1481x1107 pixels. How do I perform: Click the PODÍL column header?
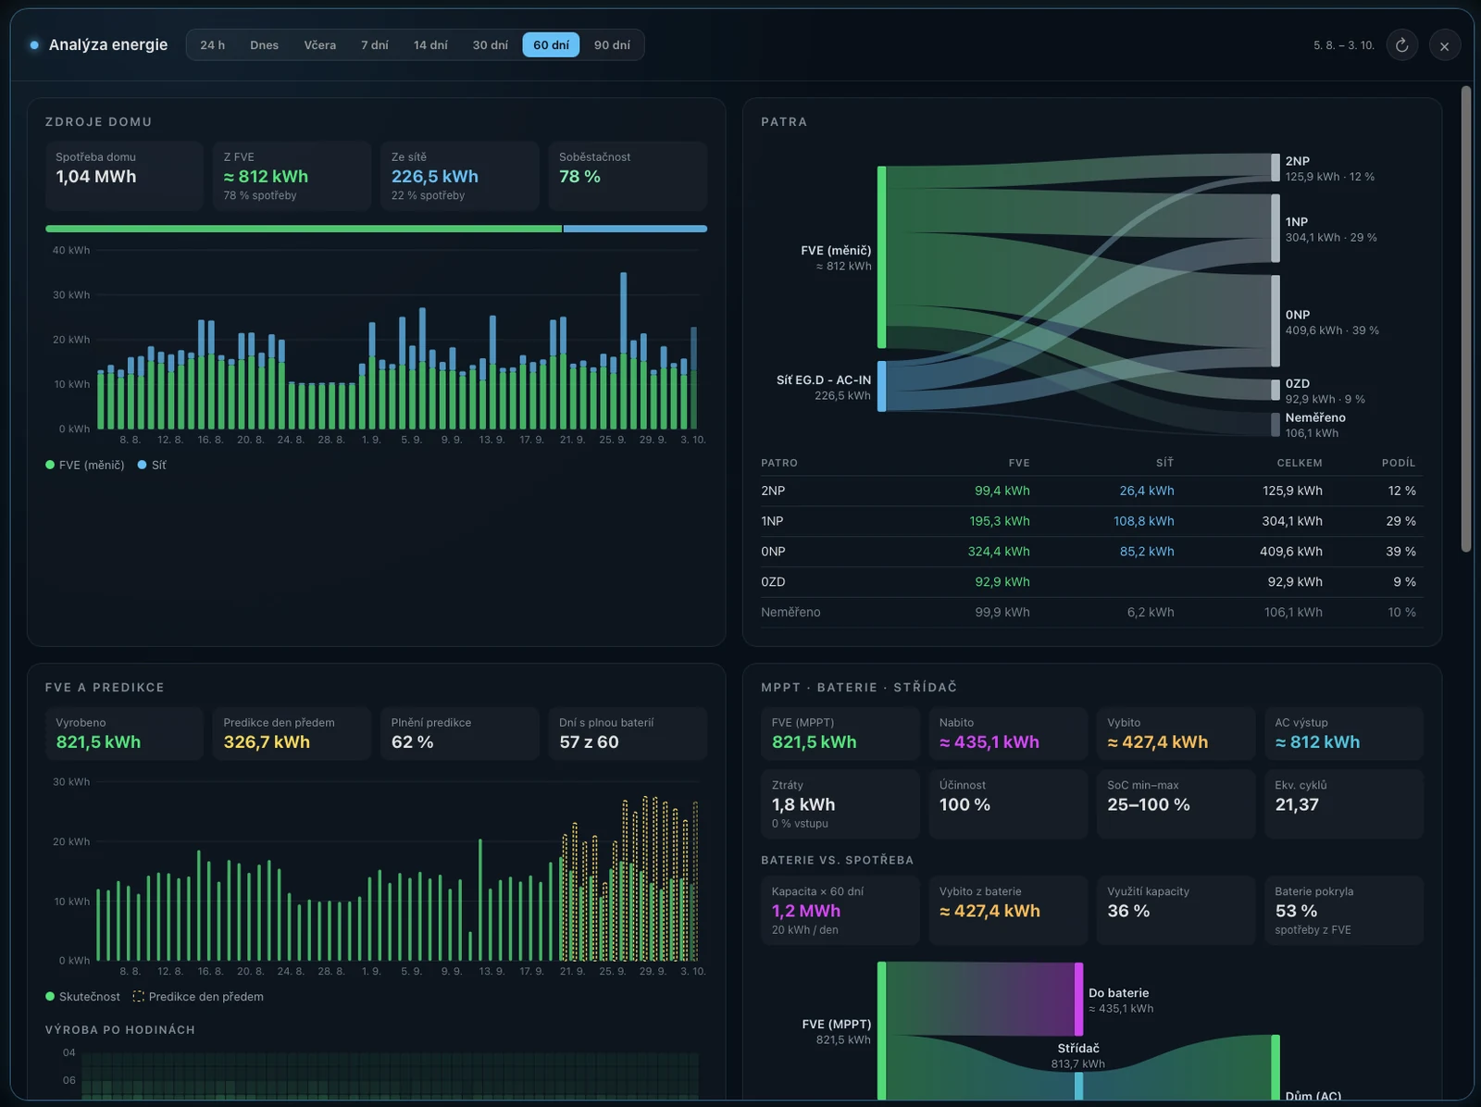point(1399,463)
